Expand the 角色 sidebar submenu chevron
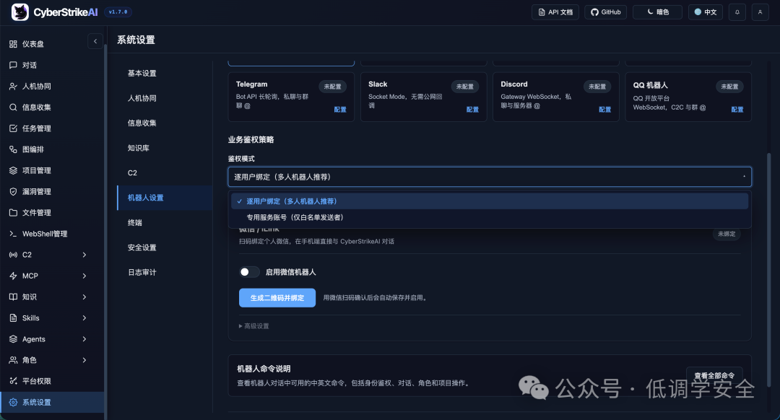The image size is (780, 420). tap(84, 360)
